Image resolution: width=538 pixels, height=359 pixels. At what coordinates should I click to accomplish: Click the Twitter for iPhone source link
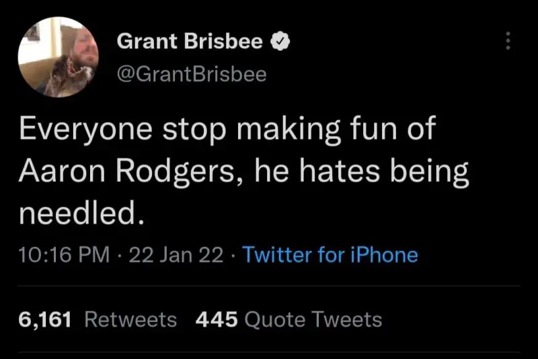[330, 255]
